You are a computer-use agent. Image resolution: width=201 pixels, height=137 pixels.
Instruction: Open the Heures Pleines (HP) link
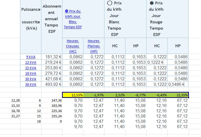pyautogui.click(x=94, y=46)
